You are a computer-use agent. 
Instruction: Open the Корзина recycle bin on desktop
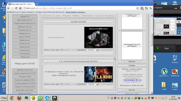pos(175,59)
